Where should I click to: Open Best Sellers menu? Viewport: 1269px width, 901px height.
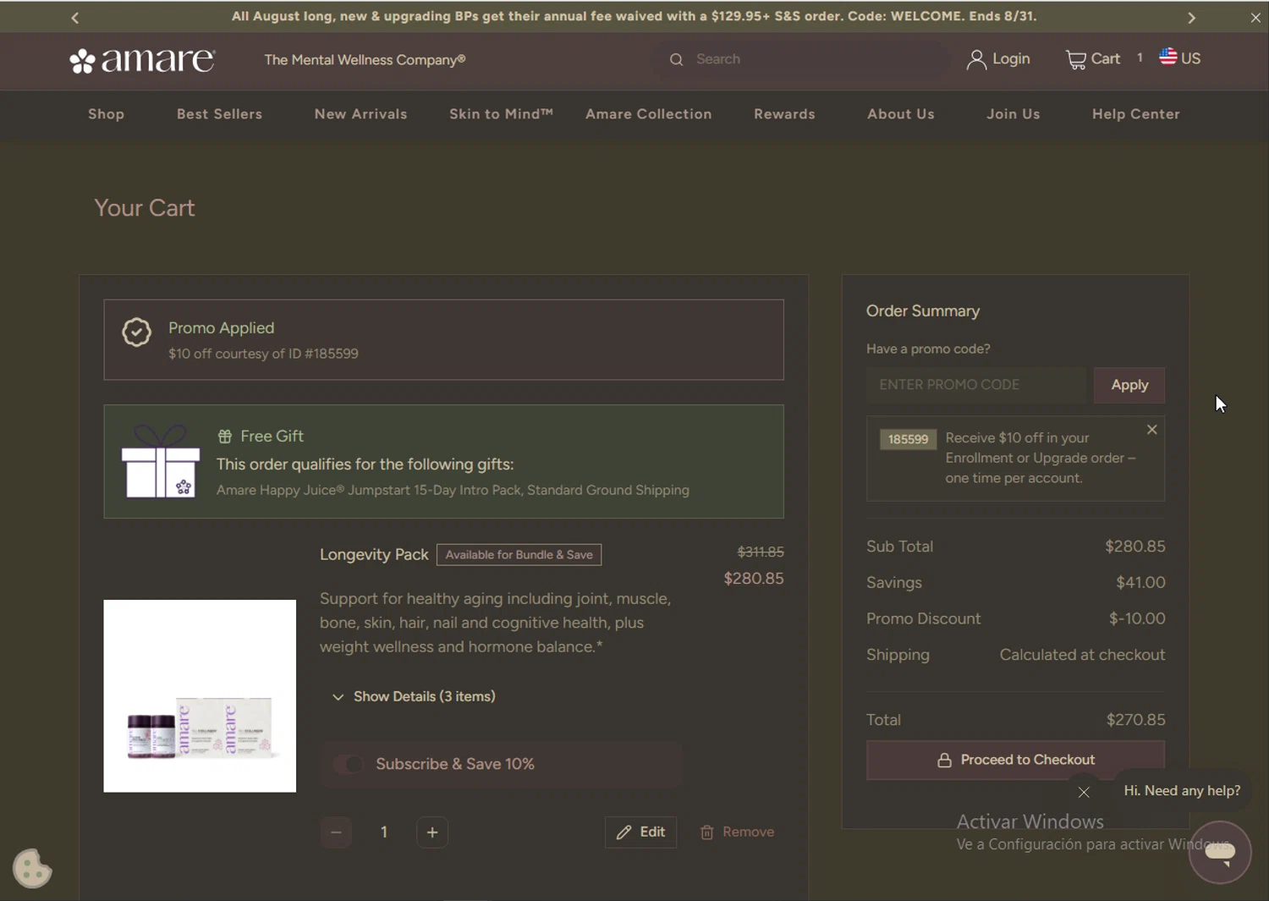[220, 114]
